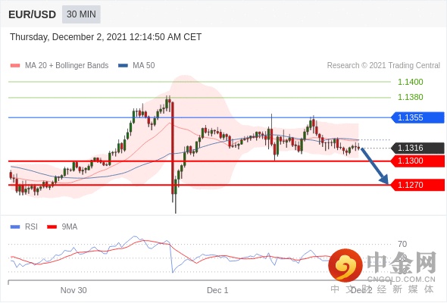Click the 1.1380 resistance level label
This screenshot has height=303, width=447.
point(410,97)
